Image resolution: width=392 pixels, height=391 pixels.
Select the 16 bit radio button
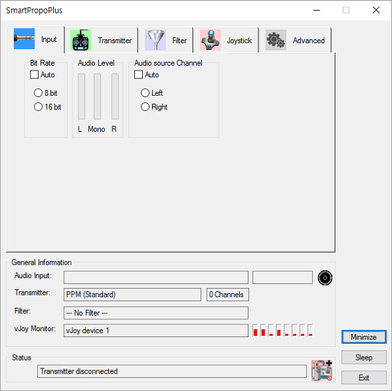(38, 107)
